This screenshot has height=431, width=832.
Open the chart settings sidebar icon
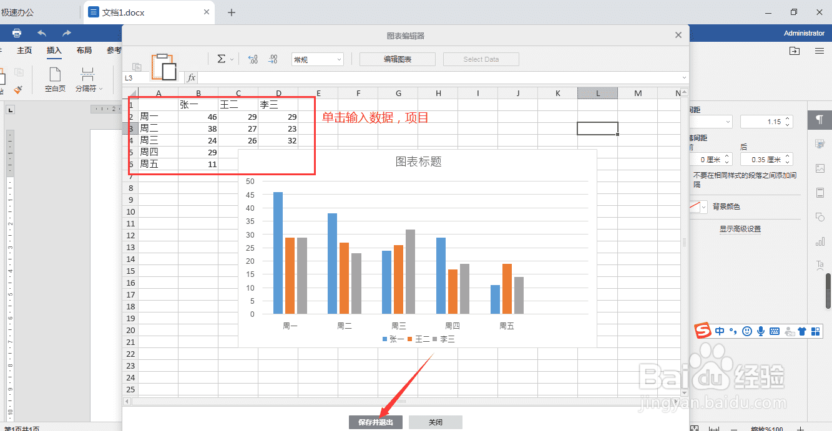coord(820,241)
